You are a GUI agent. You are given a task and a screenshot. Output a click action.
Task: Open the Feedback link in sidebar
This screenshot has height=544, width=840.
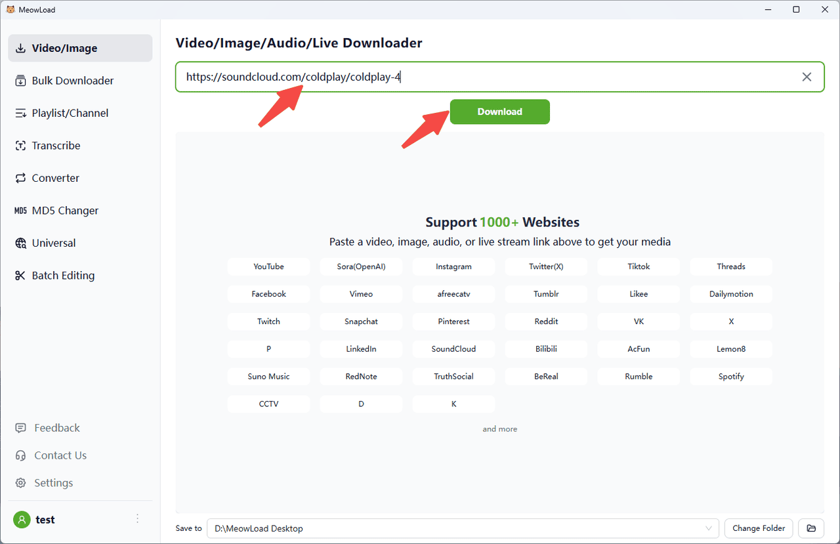tap(56, 428)
